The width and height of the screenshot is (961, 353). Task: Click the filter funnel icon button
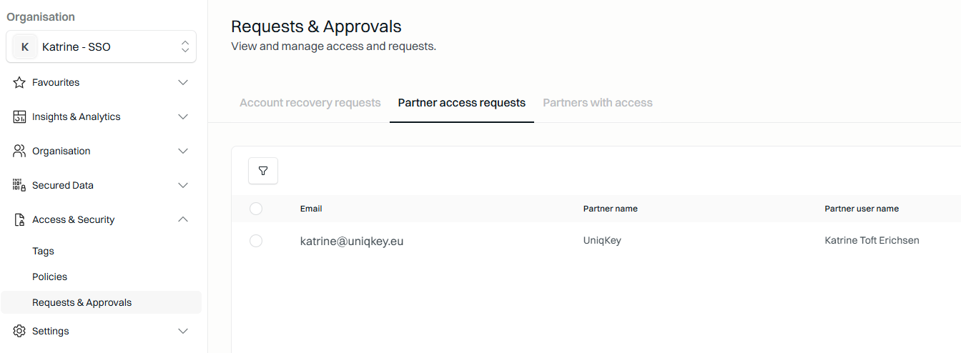tap(263, 171)
